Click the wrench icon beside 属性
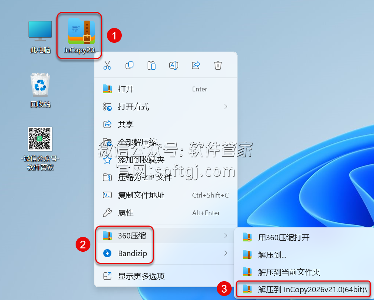The image size is (374, 300). click(107, 213)
